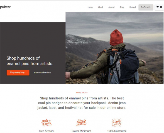
Task: Click the "Yeah" lettering icon
Action: click(x=81, y=123)
